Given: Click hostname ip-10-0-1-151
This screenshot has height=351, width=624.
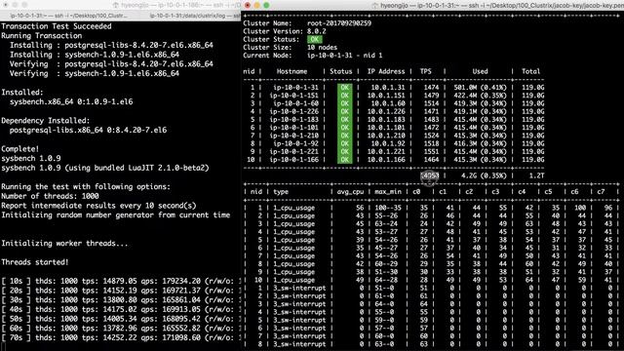Looking at the screenshot, I should (x=294, y=96).
